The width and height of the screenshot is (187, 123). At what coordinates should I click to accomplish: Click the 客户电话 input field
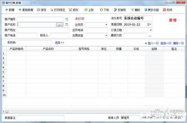[27, 35]
